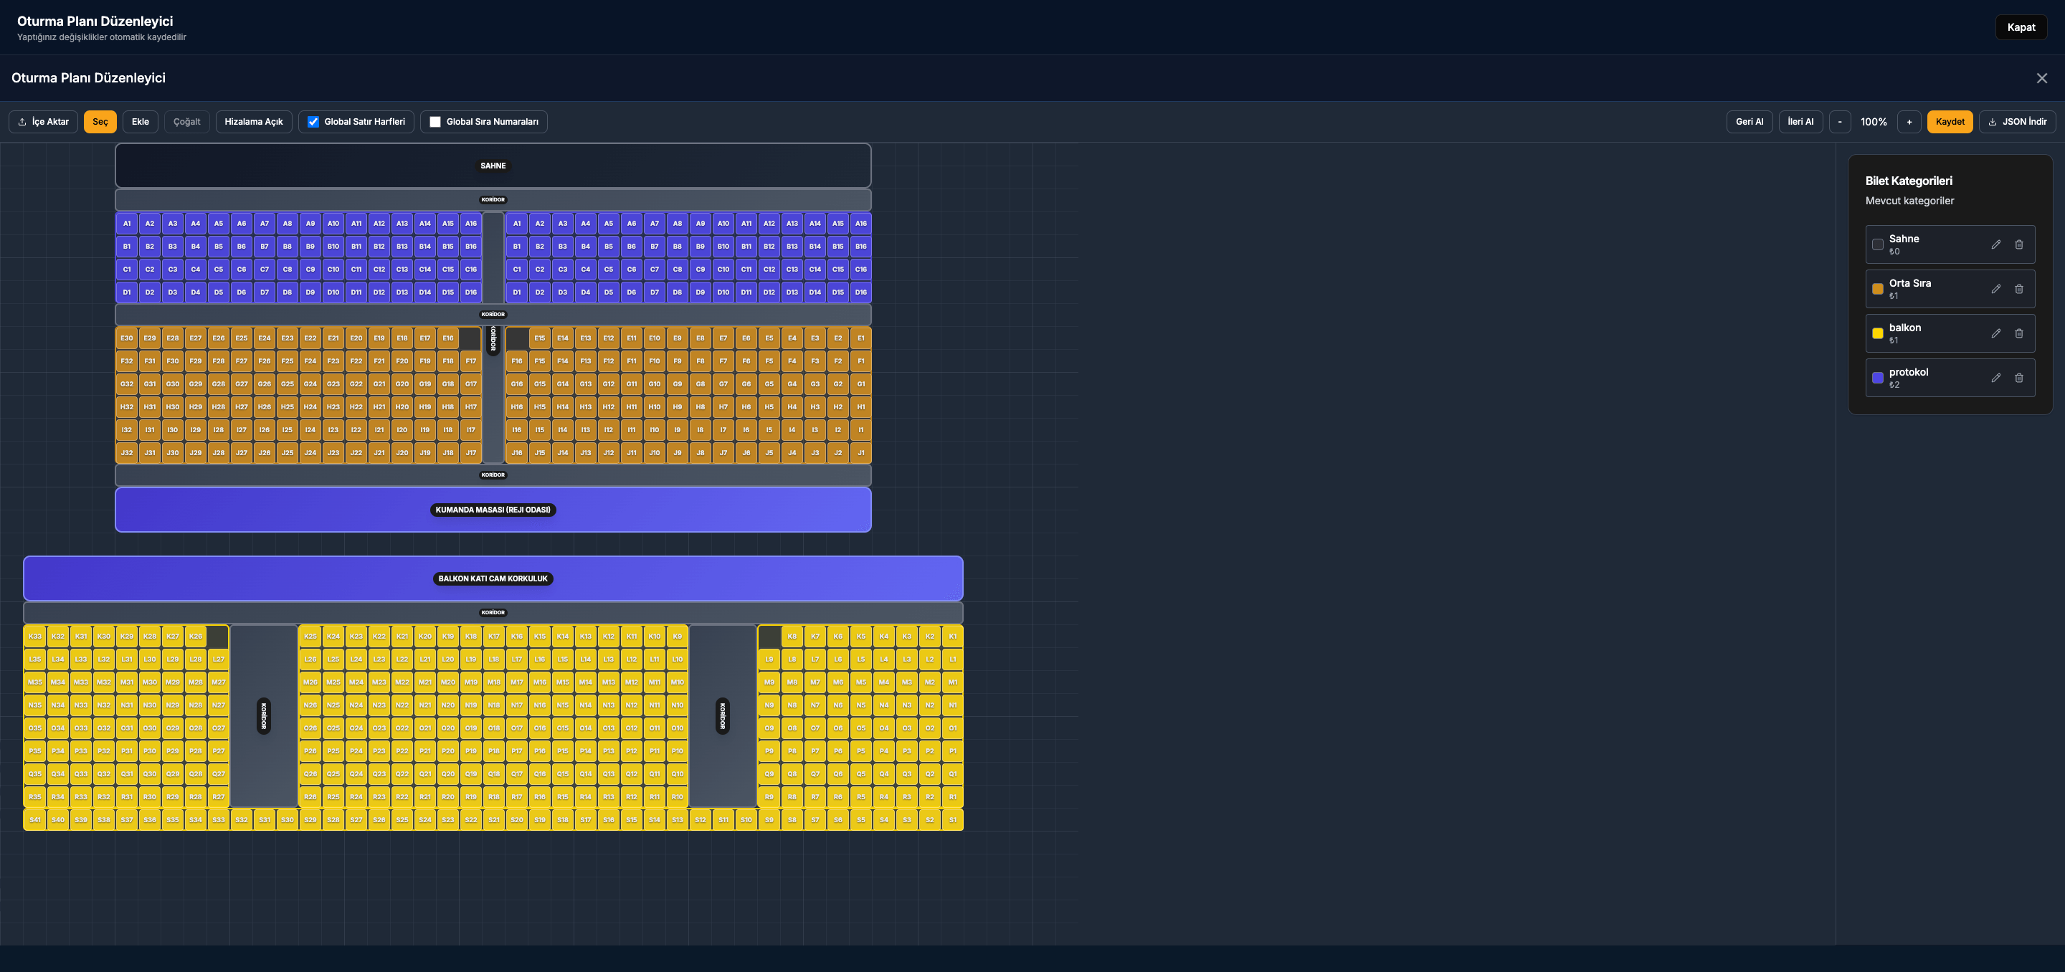
Task: Undo with the Geri Al button
Action: [1750, 122]
